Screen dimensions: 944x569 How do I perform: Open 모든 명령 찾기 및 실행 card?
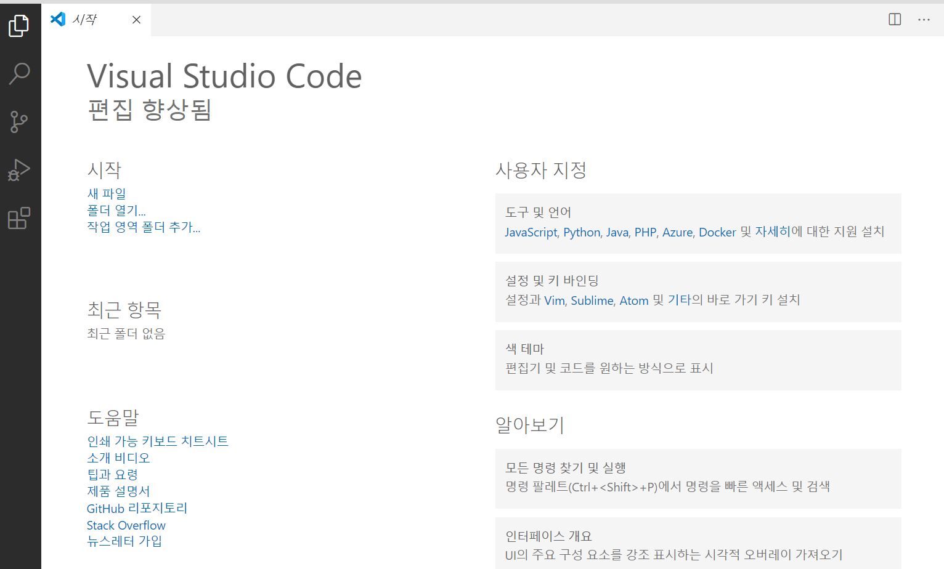(698, 478)
